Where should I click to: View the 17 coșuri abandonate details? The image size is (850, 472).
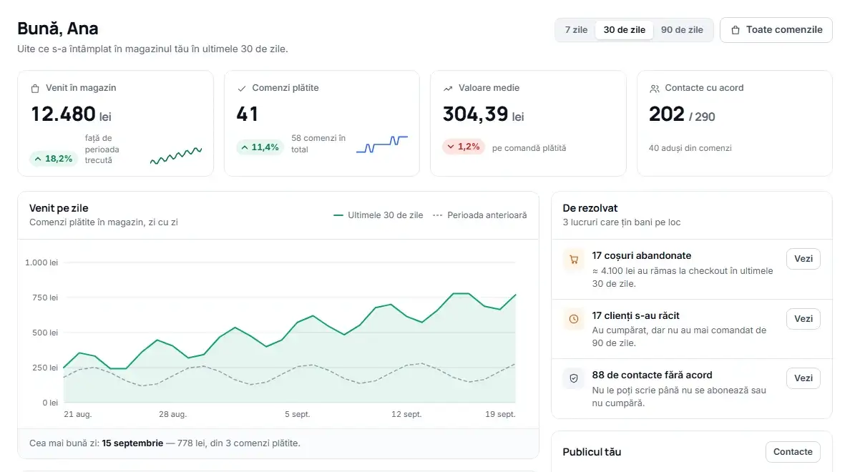tap(803, 259)
